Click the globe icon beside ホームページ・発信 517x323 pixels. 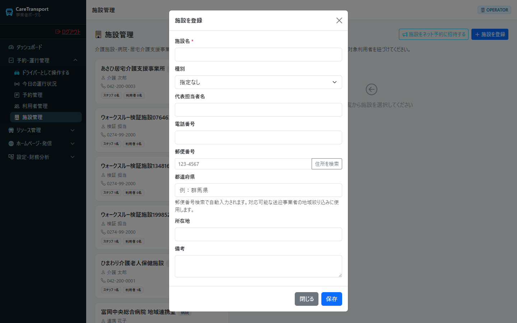pyautogui.click(x=11, y=144)
